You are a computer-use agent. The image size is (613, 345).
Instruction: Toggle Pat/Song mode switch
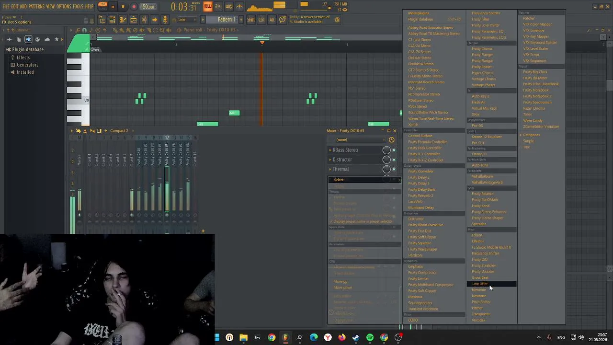[102, 7]
